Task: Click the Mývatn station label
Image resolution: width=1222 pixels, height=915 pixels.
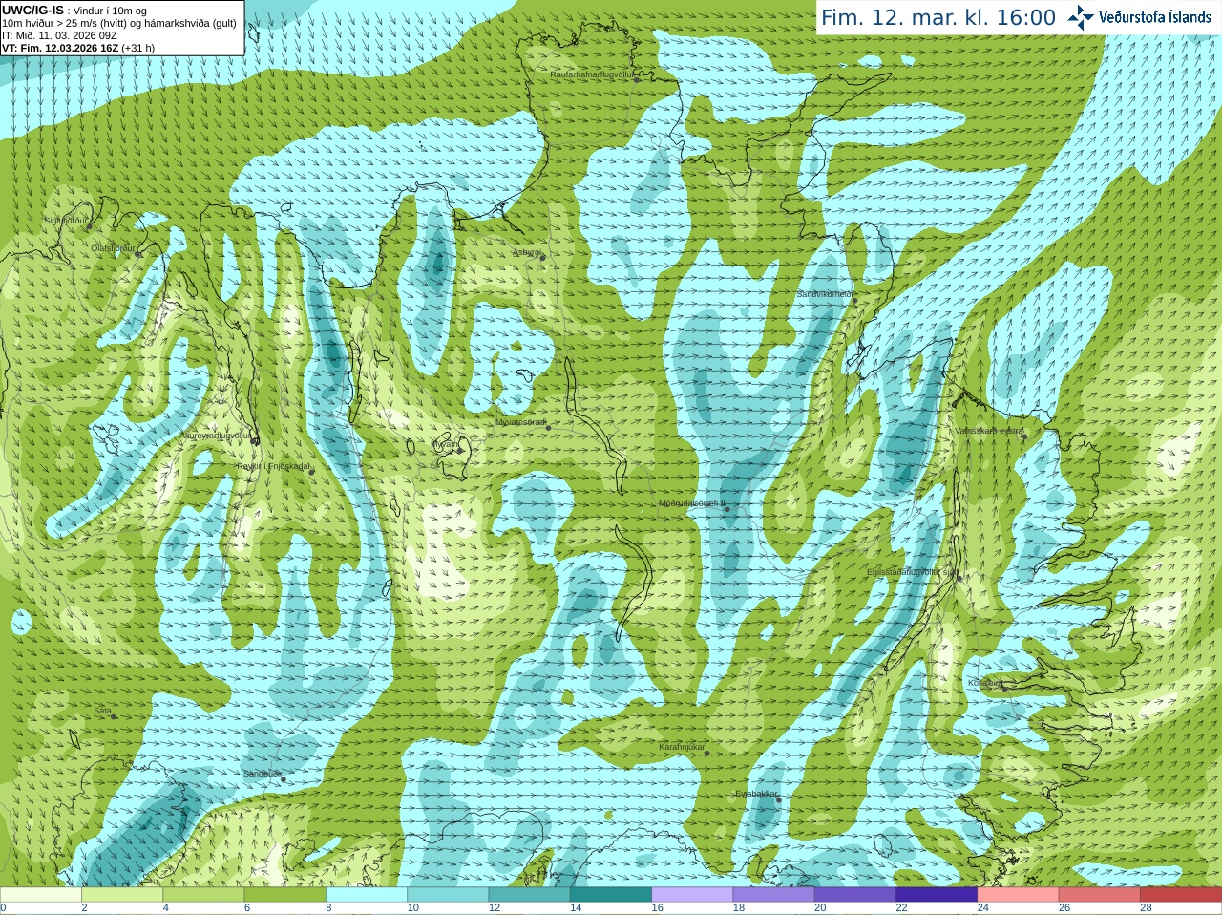Action: coord(445,444)
